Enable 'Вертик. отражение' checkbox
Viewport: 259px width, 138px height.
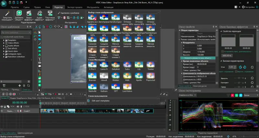(x=236, y=72)
